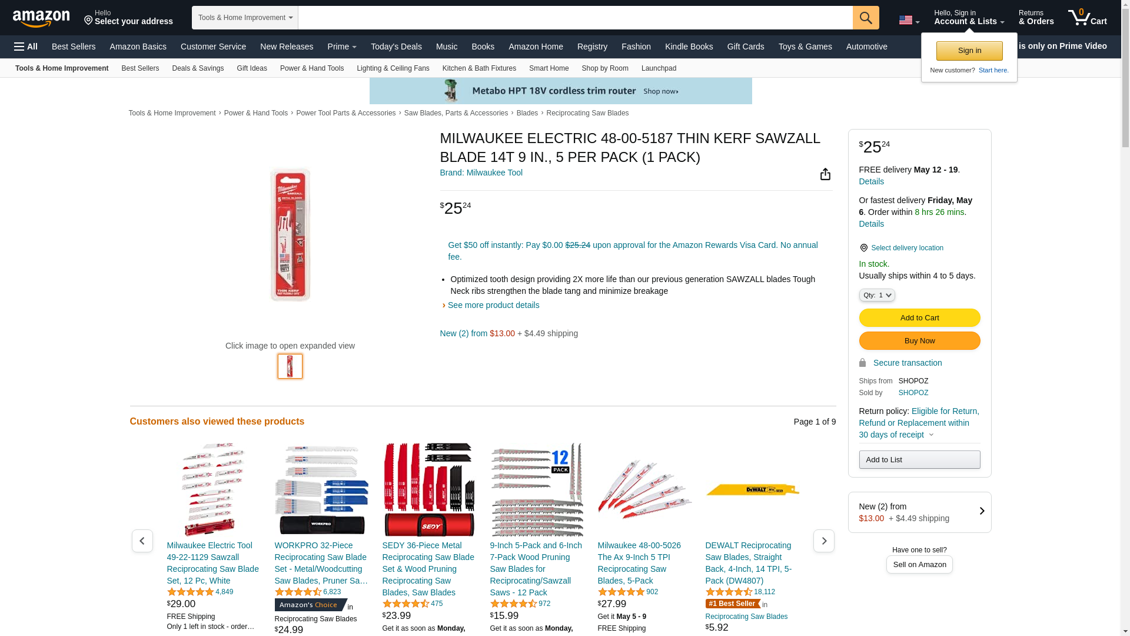Click the search input field
Image resolution: width=1130 pixels, height=636 pixels.
coord(575,18)
